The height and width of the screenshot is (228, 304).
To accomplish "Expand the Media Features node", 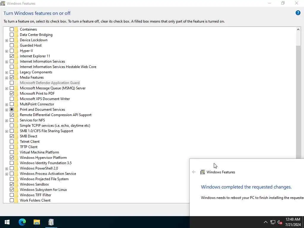I will point(7,78).
